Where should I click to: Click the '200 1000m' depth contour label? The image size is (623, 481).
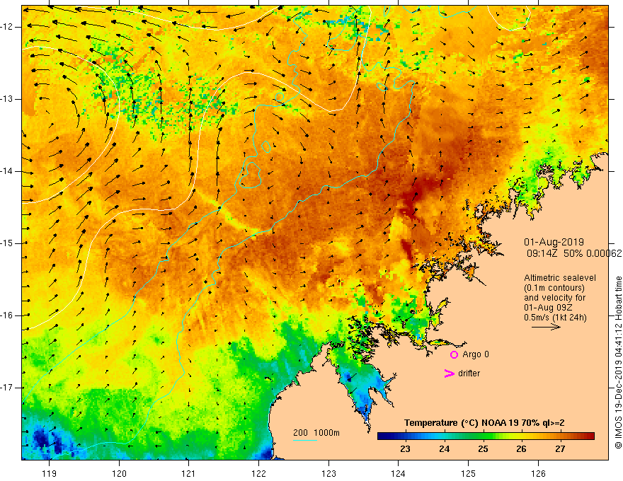(x=316, y=433)
